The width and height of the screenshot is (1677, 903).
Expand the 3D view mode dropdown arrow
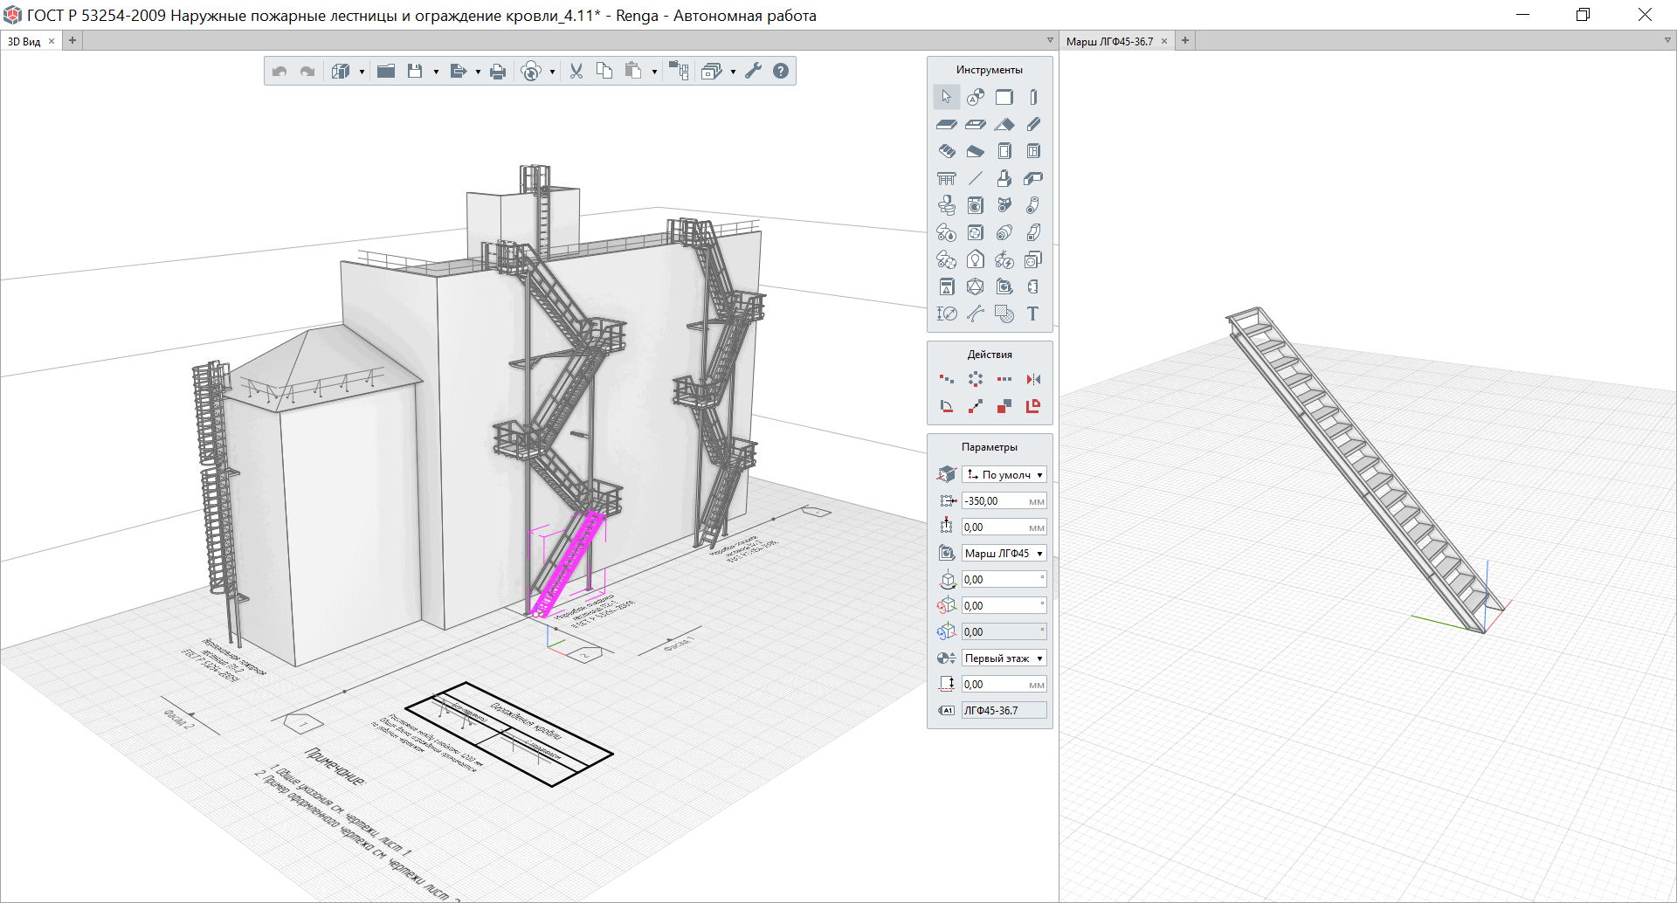362,72
